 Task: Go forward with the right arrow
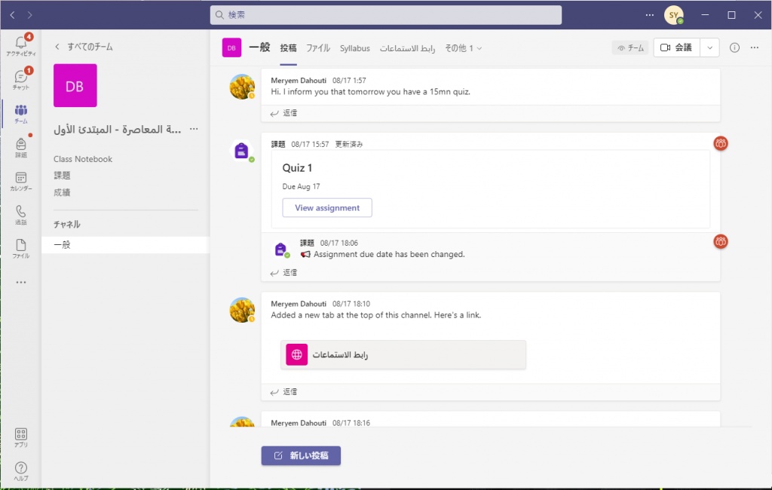click(x=29, y=15)
